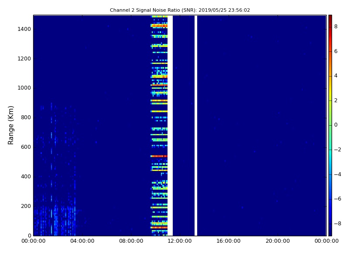This screenshot has width=349, height=261.
Task: Click the colorbar tick label 2
Action: click(x=336, y=100)
